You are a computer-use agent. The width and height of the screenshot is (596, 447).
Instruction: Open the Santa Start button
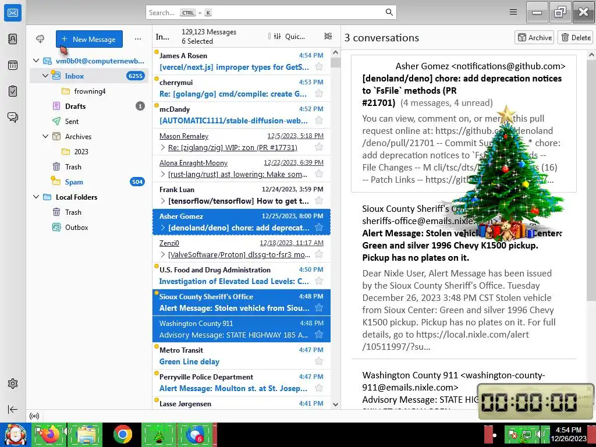[16, 434]
